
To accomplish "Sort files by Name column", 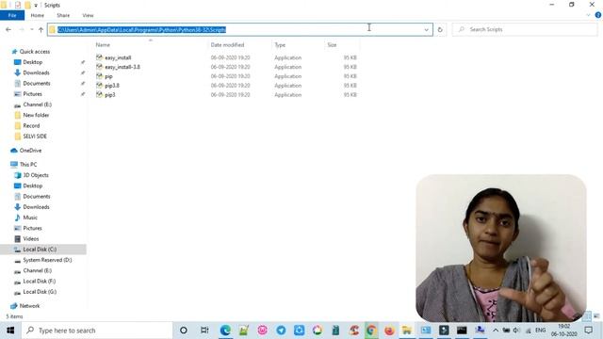I will [x=103, y=45].
